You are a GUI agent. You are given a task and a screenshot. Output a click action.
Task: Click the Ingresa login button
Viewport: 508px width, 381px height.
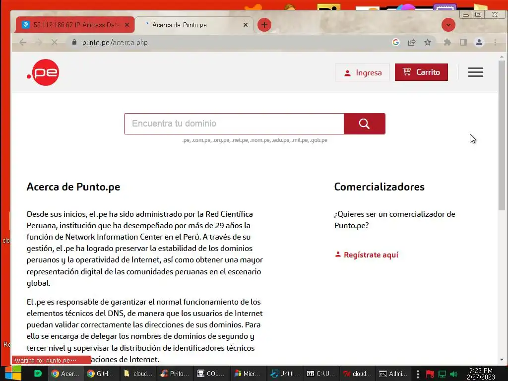(362, 72)
